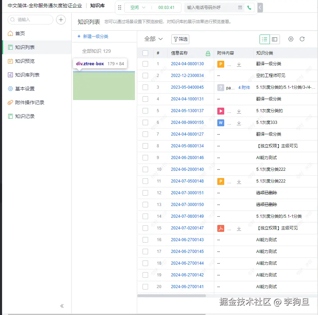The width and height of the screenshot is (318, 315).
Task: Click the drag handle dots icon
Action: point(120,8)
